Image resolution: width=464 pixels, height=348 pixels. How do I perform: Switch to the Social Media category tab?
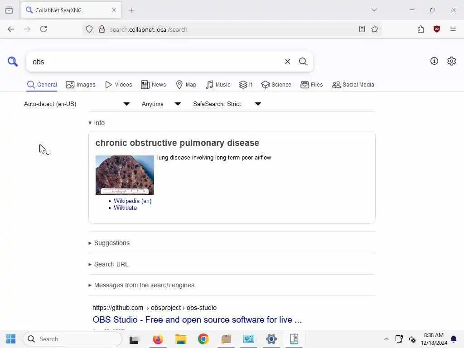(x=353, y=85)
